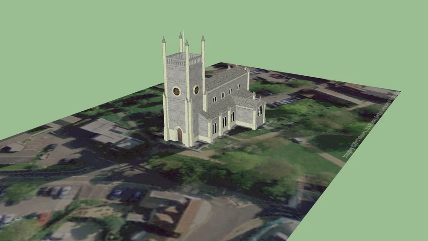The image size is (428, 241).
Task: Select the round window on tower's right face
Action: tap(197, 90)
